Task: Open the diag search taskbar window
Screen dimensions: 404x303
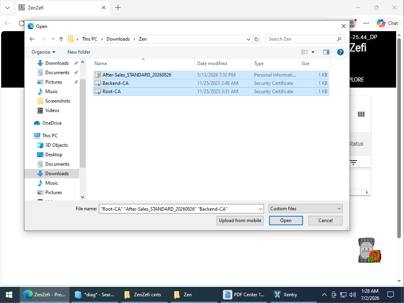Action: click(x=95, y=295)
